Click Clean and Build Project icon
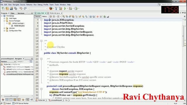Screen dimensions: 187x105 [x=60, y=8]
